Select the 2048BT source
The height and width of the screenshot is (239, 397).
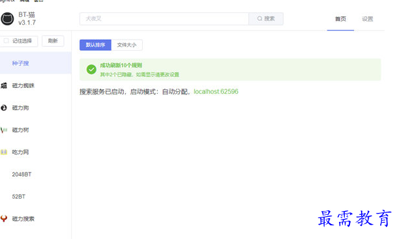35,175
